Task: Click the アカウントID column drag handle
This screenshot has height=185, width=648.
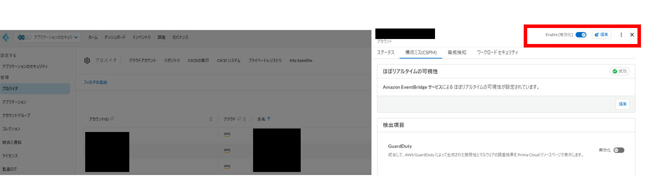Action: (x=211, y=119)
